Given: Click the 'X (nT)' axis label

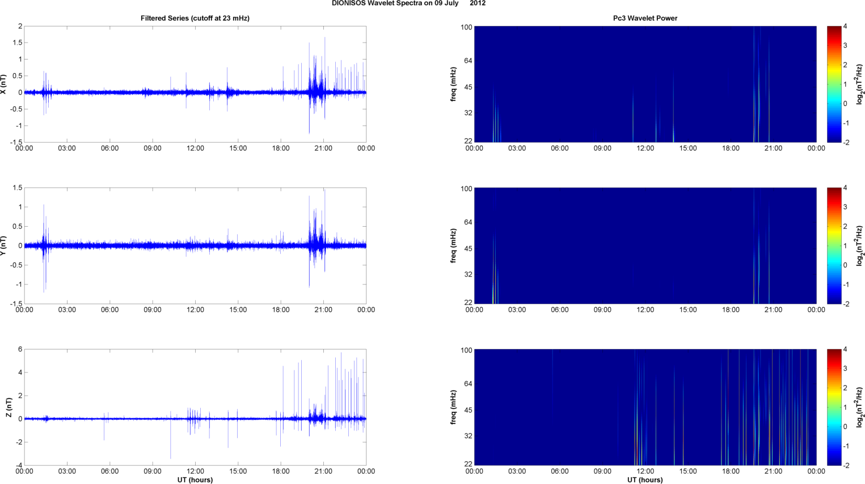Looking at the screenshot, I should click(4, 84).
